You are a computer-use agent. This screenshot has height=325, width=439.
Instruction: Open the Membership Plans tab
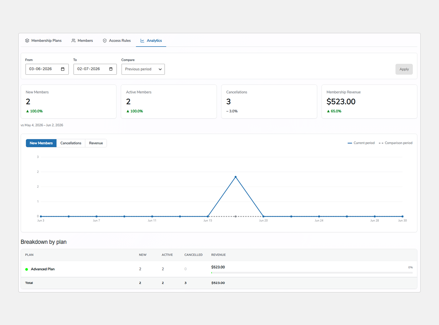[43, 41]
